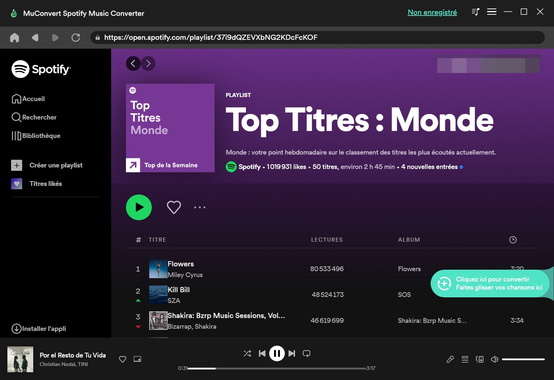Screen dimensions: 554x380
Task: Open the three-dot more options menu
Action: (200, 207)
